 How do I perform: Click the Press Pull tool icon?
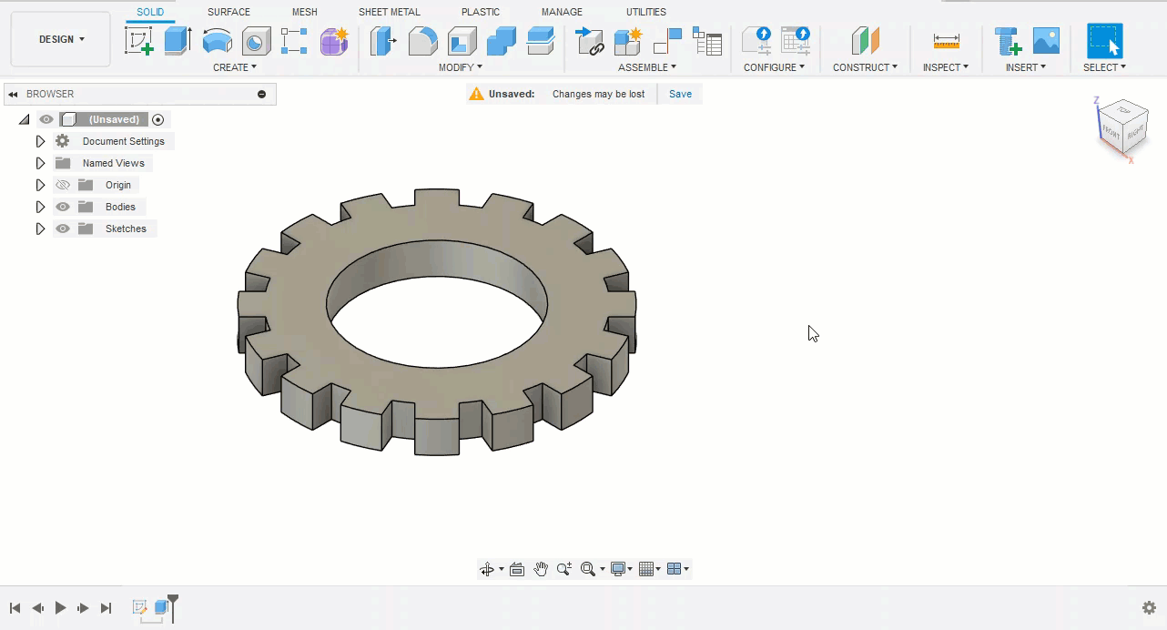(382, 41)
